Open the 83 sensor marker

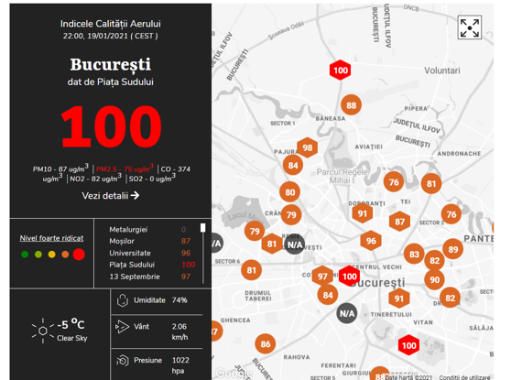(x=414, y=254)
